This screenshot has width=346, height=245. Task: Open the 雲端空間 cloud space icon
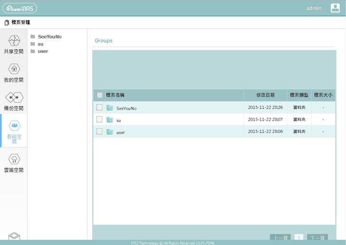14,160
